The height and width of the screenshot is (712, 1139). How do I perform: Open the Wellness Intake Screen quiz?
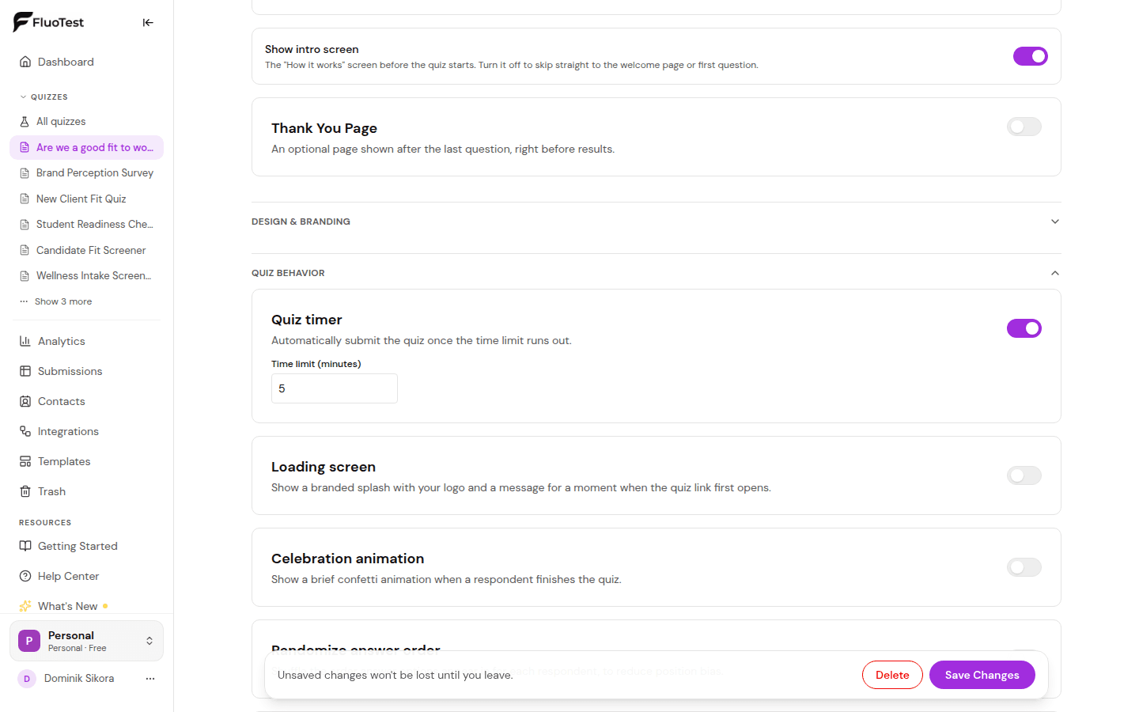click(86, 276)
